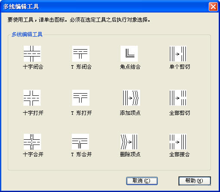Viewport: 220px width, 192px height.
Task: Select the 十字闭合 (closed cross) icon
Action: click(x=32, y=54)
